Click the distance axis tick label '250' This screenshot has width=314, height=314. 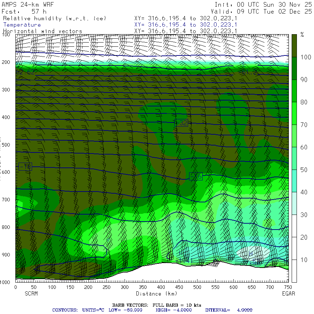tap(106, 287)
